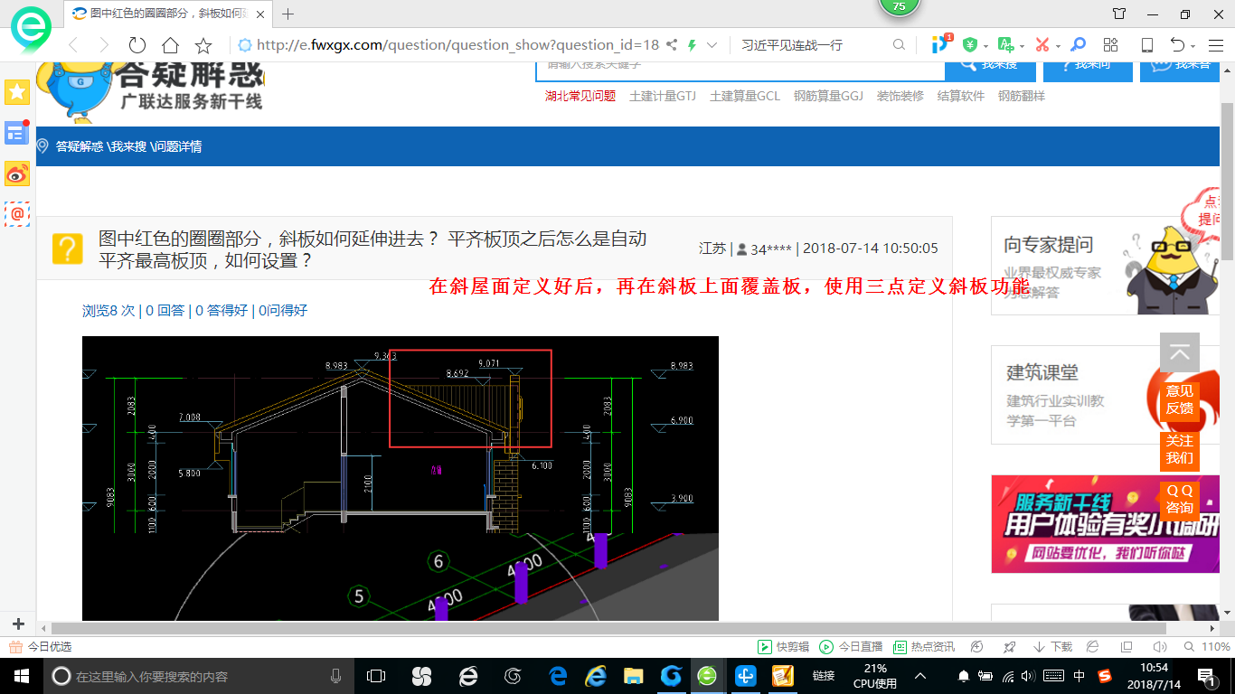
Task: Click the Windows Start button
Action: tap(21, 675)
